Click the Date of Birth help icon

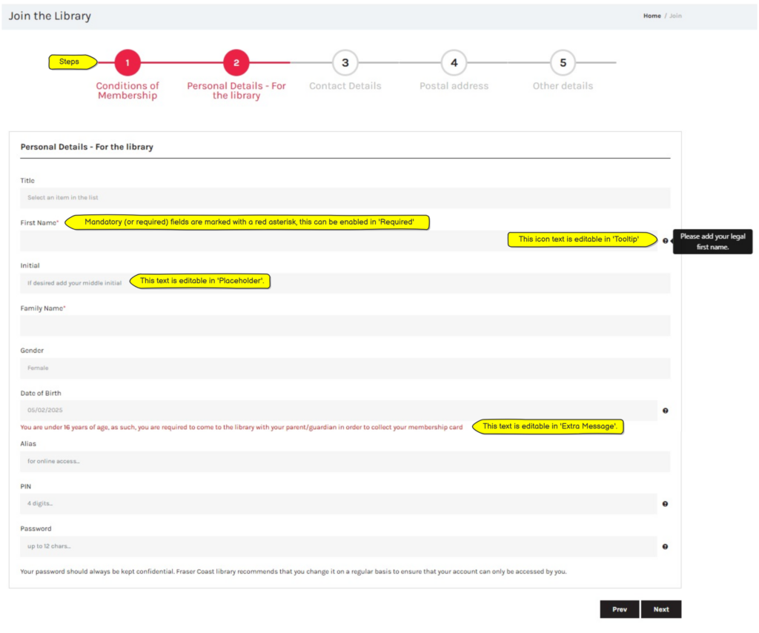pyautogui.click(x=665, y=411)
